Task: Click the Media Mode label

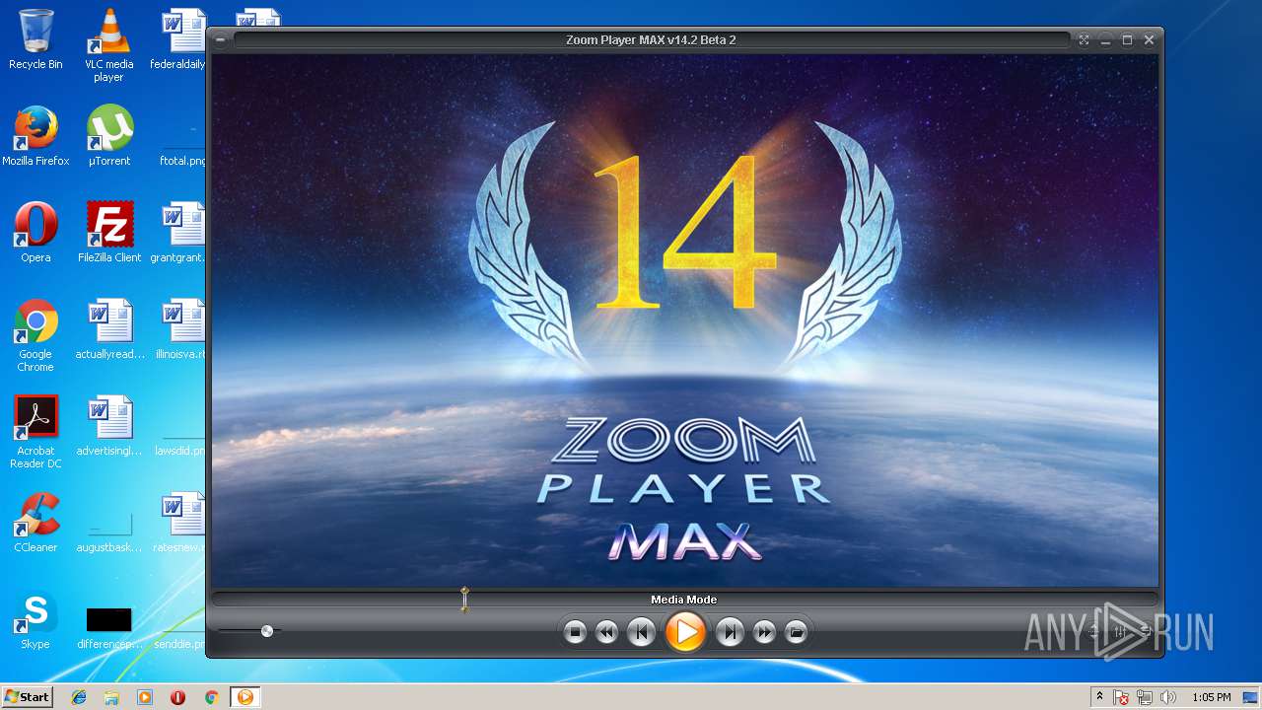Action: point(684,600)
